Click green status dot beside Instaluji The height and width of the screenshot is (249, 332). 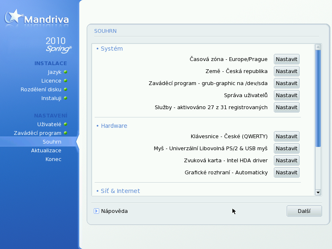(66, 98)
